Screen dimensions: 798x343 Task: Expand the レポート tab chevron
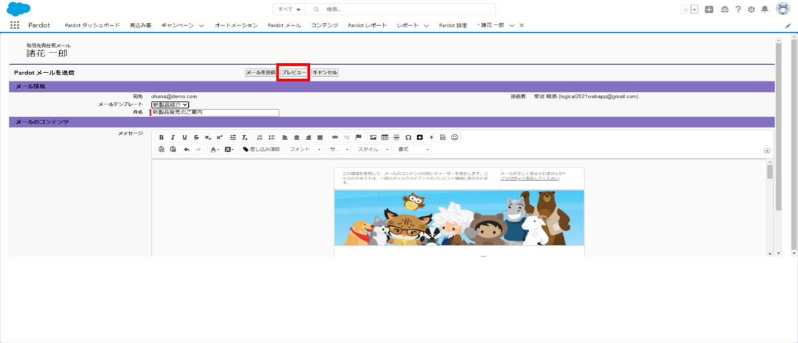pos(426,25)
